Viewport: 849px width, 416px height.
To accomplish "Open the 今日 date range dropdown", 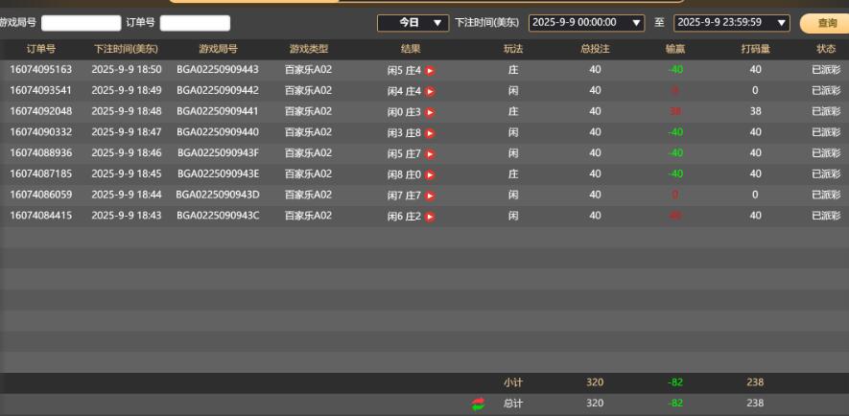I will click(x=413, y=22).
